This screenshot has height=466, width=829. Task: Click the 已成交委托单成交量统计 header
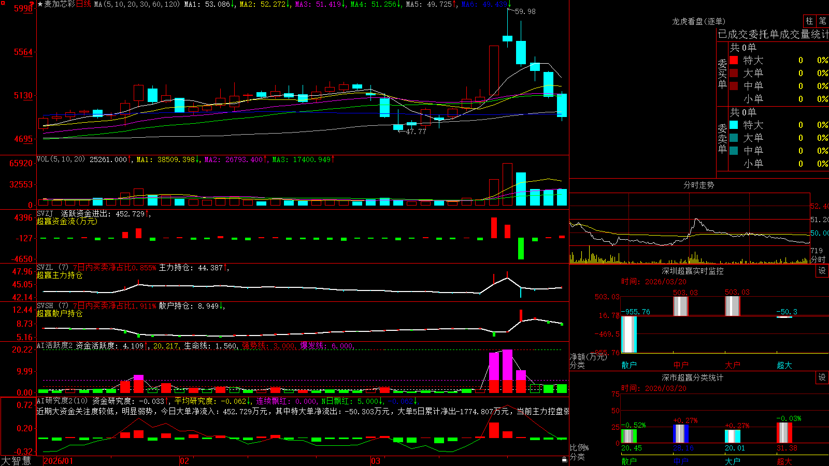click(x=773, y=34)
